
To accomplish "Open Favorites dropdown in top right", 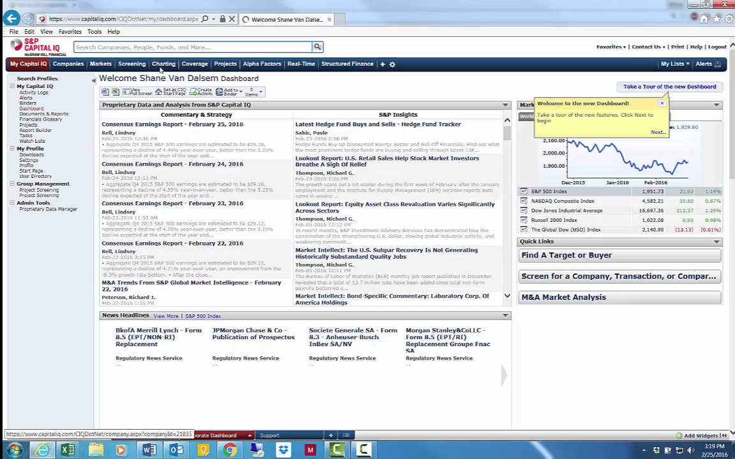I will click(x=611, y=47).
